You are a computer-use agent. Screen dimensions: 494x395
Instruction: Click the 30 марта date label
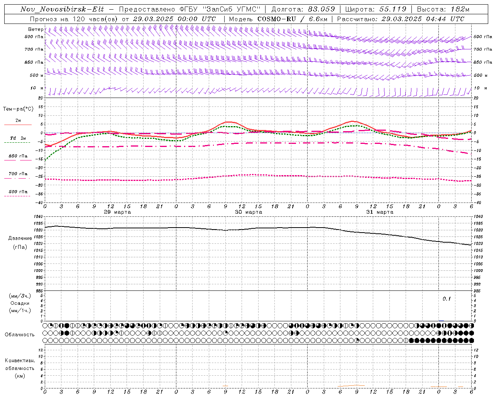[249, 212]
